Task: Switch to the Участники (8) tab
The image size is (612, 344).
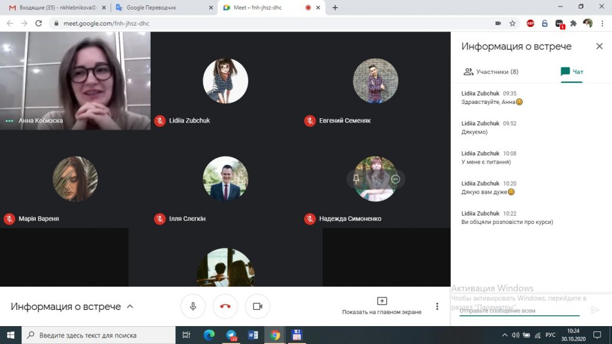Action: [491, 72]
